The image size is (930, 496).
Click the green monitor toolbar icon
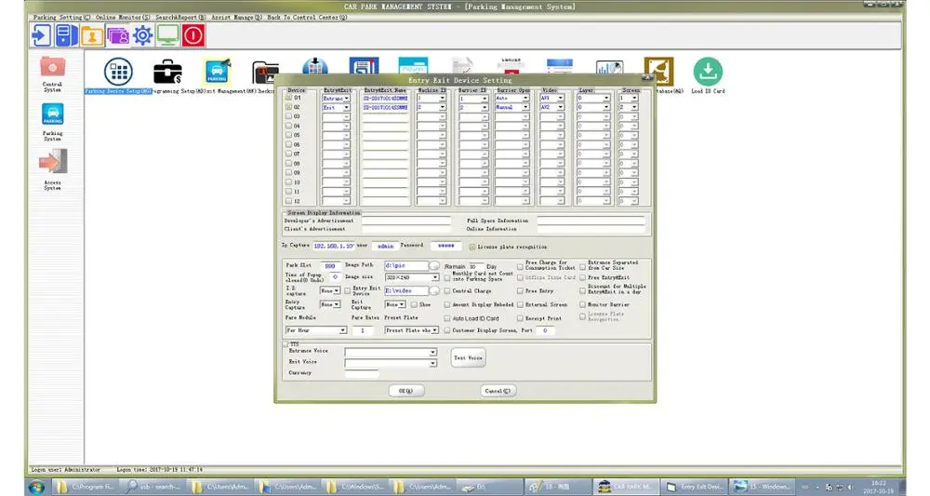coord(167,35)
